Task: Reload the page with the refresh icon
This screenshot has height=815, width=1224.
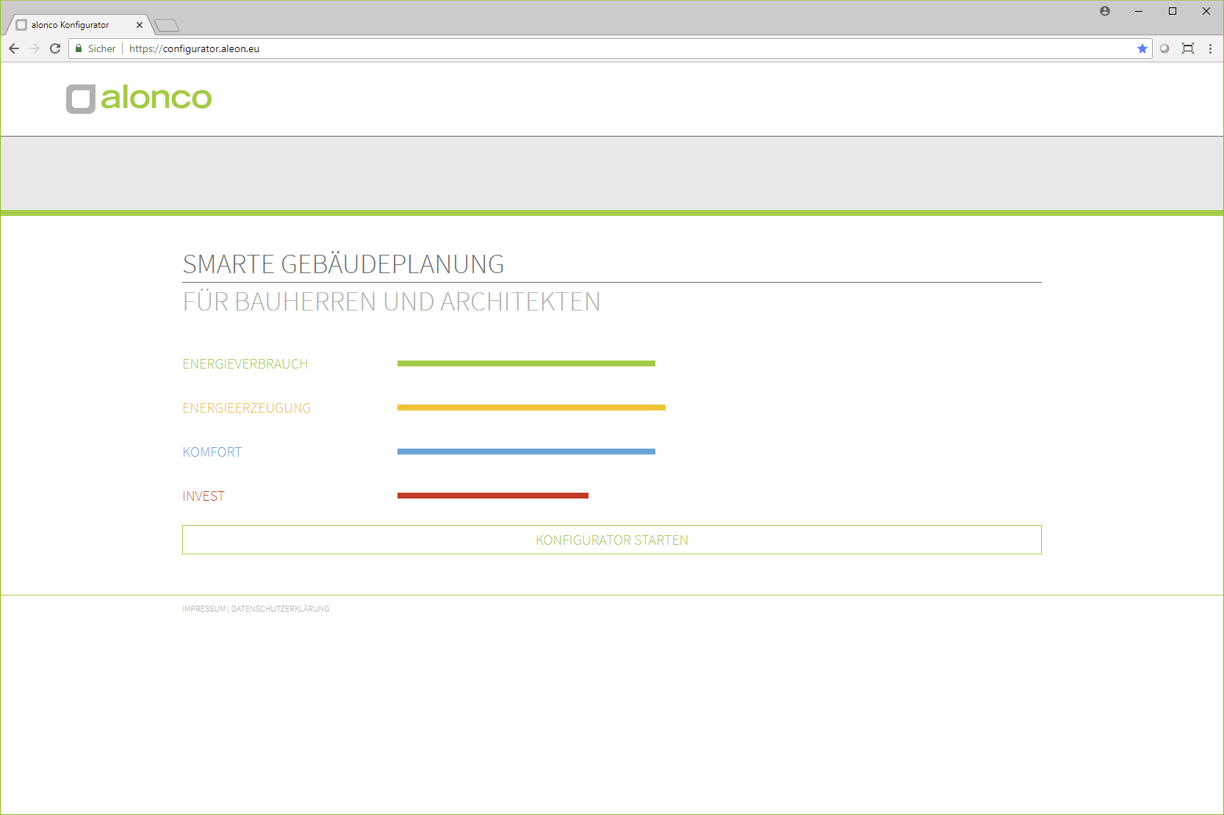Action: tap(55, 48)
